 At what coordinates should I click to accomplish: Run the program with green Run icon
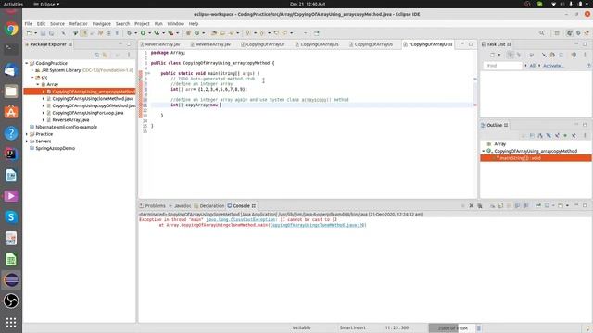(144, 33)
